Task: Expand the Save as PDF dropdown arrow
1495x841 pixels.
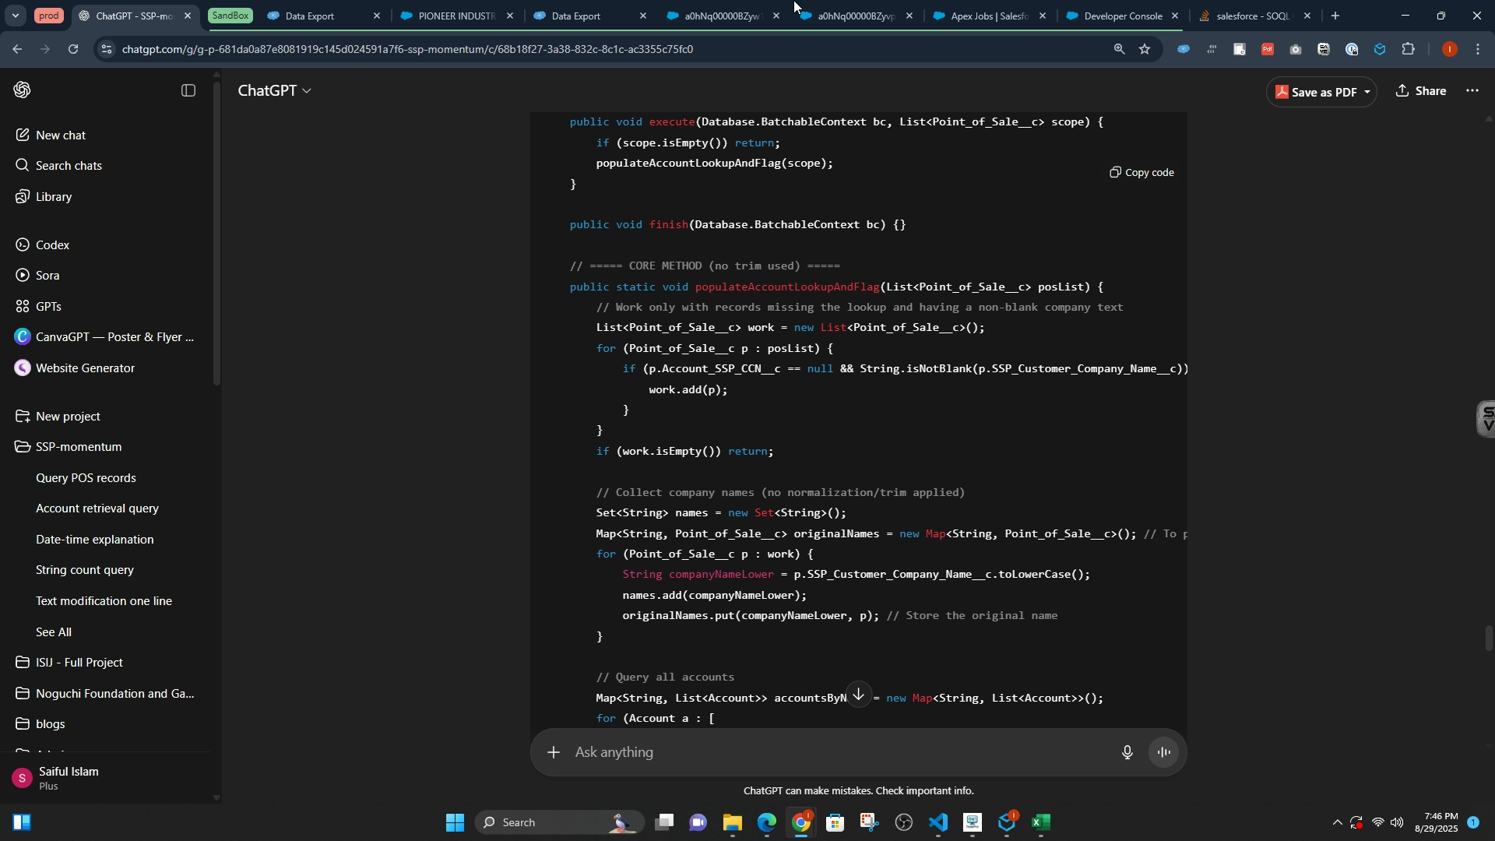Action: pos(1367,93)
